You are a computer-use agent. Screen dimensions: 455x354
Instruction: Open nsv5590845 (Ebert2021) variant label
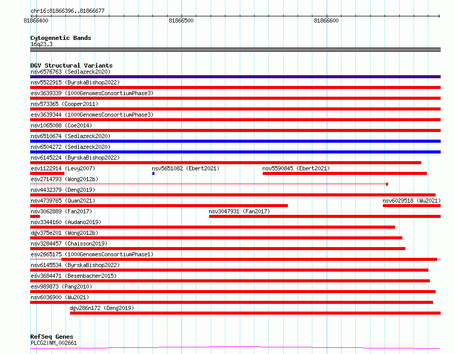(x=296, y=168)
